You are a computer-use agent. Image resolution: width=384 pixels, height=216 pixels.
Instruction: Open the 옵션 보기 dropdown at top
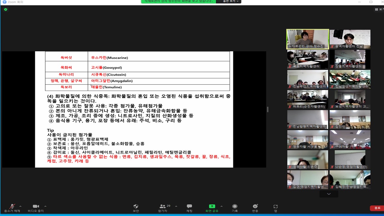point(231,1)
